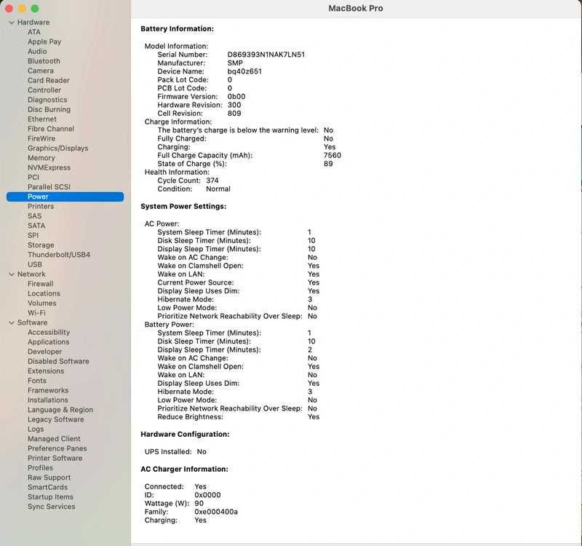This screenshot has height=546, width=582.
Task: Open Storage information
Action: pos(41,245)
